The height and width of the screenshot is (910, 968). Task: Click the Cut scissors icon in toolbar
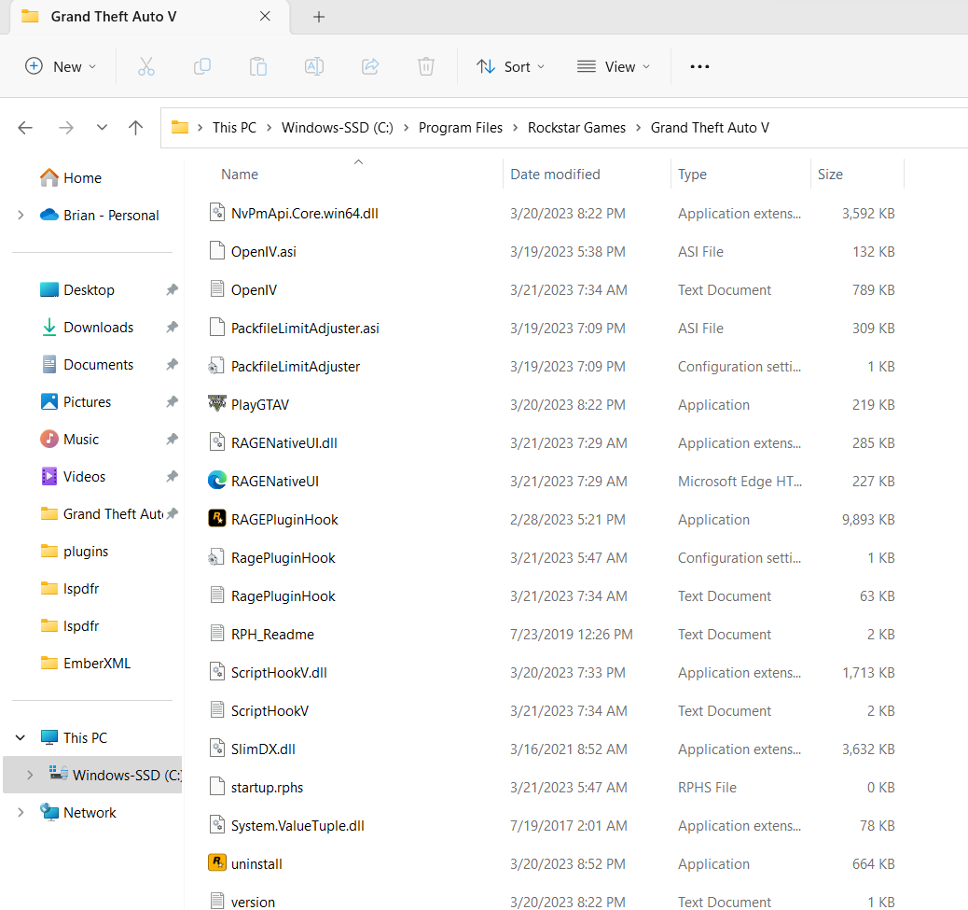pos(145,66)
